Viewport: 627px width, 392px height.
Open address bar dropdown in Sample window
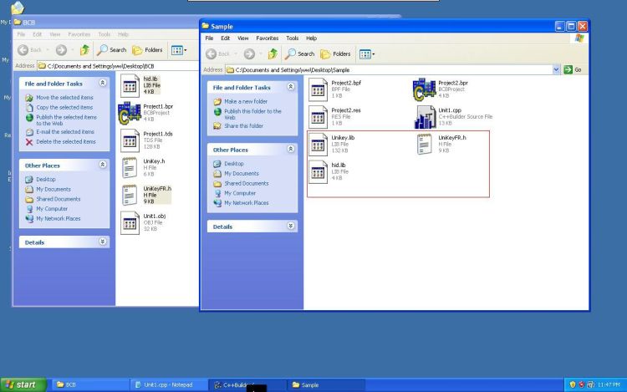pos(556,69)
